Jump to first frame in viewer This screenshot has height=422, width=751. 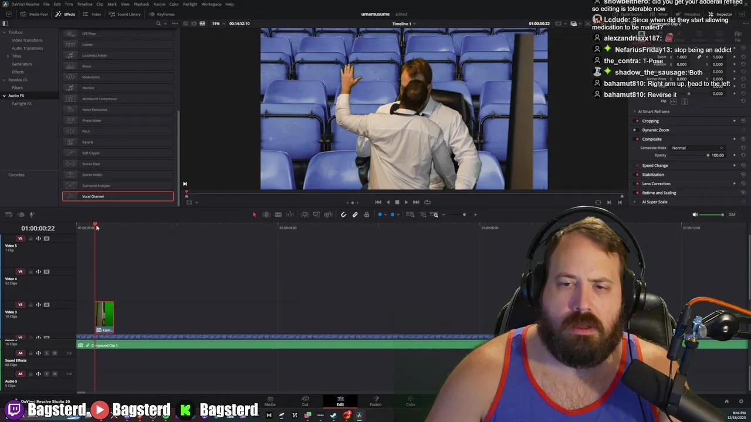(x=378, y=202)
